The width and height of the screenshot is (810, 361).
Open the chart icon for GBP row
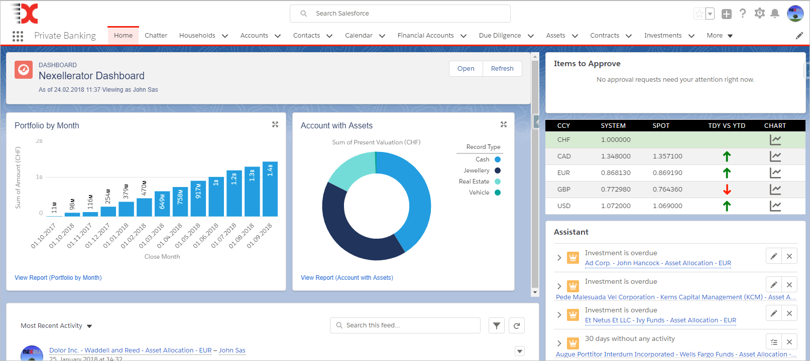775,190
